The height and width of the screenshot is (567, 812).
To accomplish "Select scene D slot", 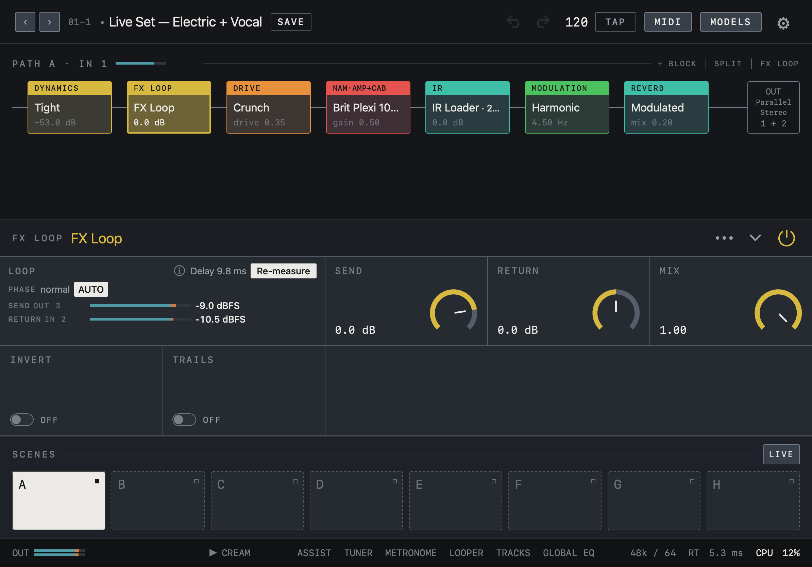I will pyautogui.click(x=356, y=500).
